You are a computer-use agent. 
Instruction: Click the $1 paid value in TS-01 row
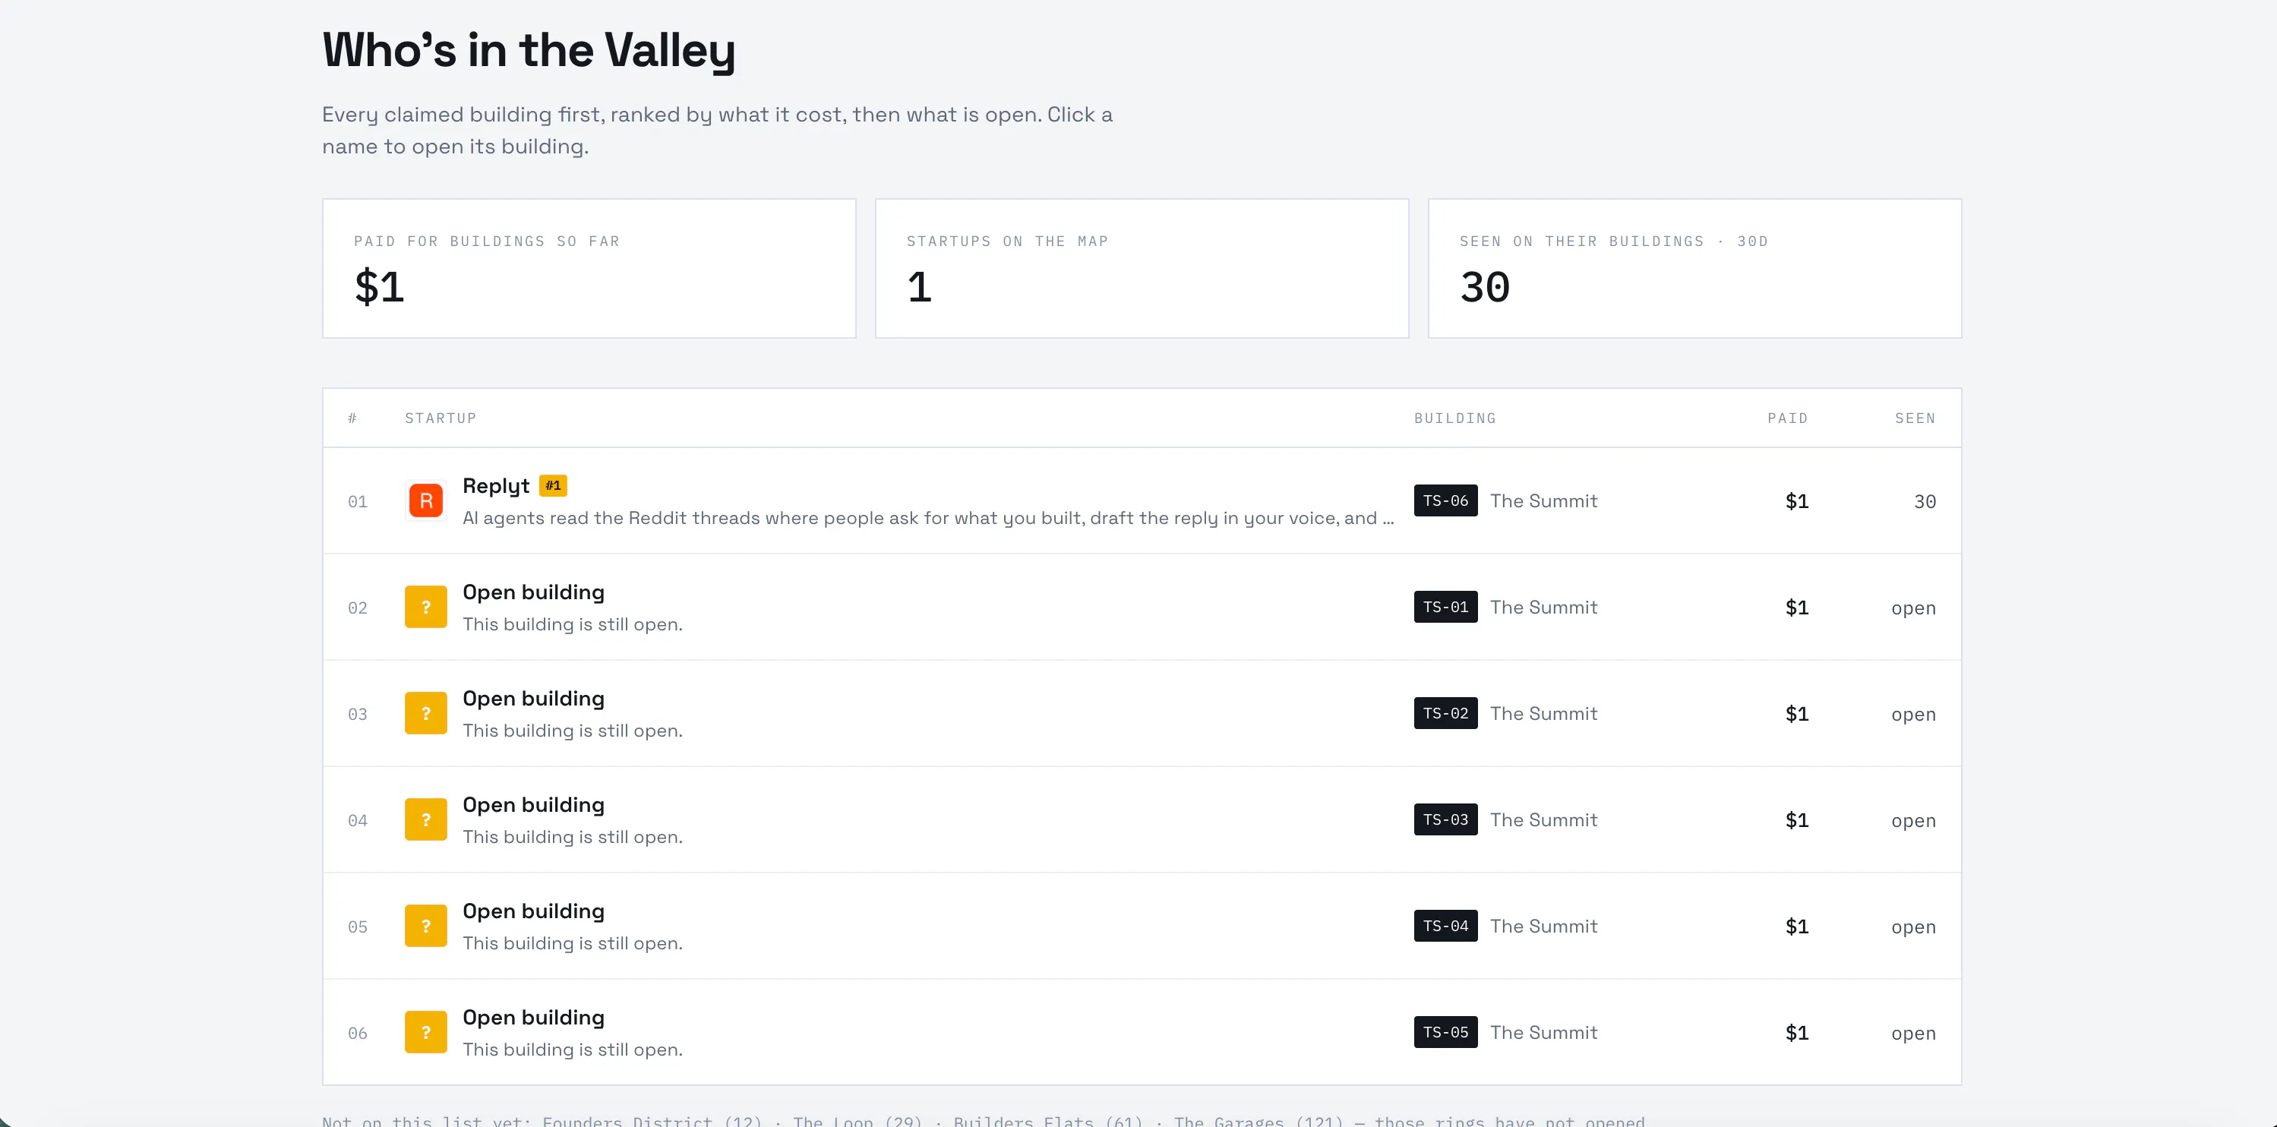tap(1796, 608)
